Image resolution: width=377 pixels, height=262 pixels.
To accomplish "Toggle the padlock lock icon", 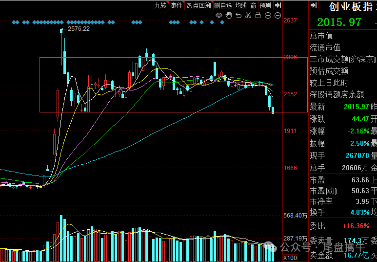I will [x=258, y=15].
